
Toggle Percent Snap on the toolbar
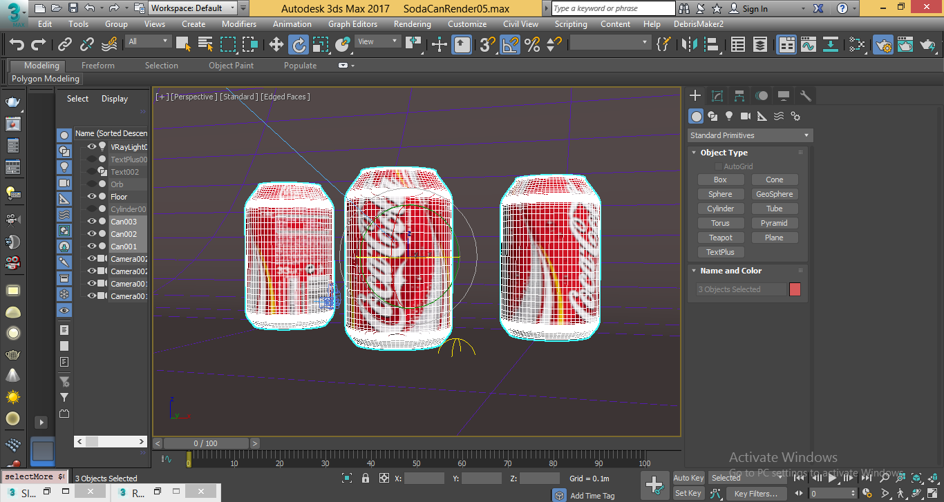[532, 45]
